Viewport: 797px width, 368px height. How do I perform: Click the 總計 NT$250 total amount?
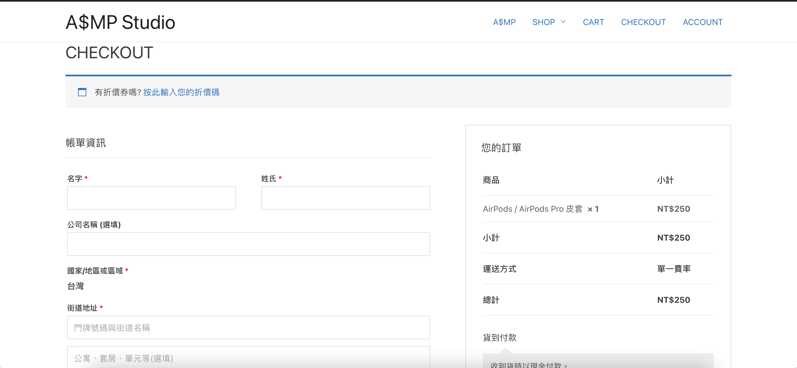coord(673,300)
